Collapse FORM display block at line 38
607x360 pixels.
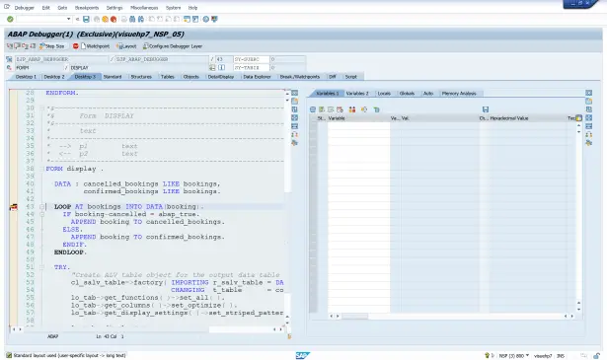pyautogui.click(x=41, y=169)
